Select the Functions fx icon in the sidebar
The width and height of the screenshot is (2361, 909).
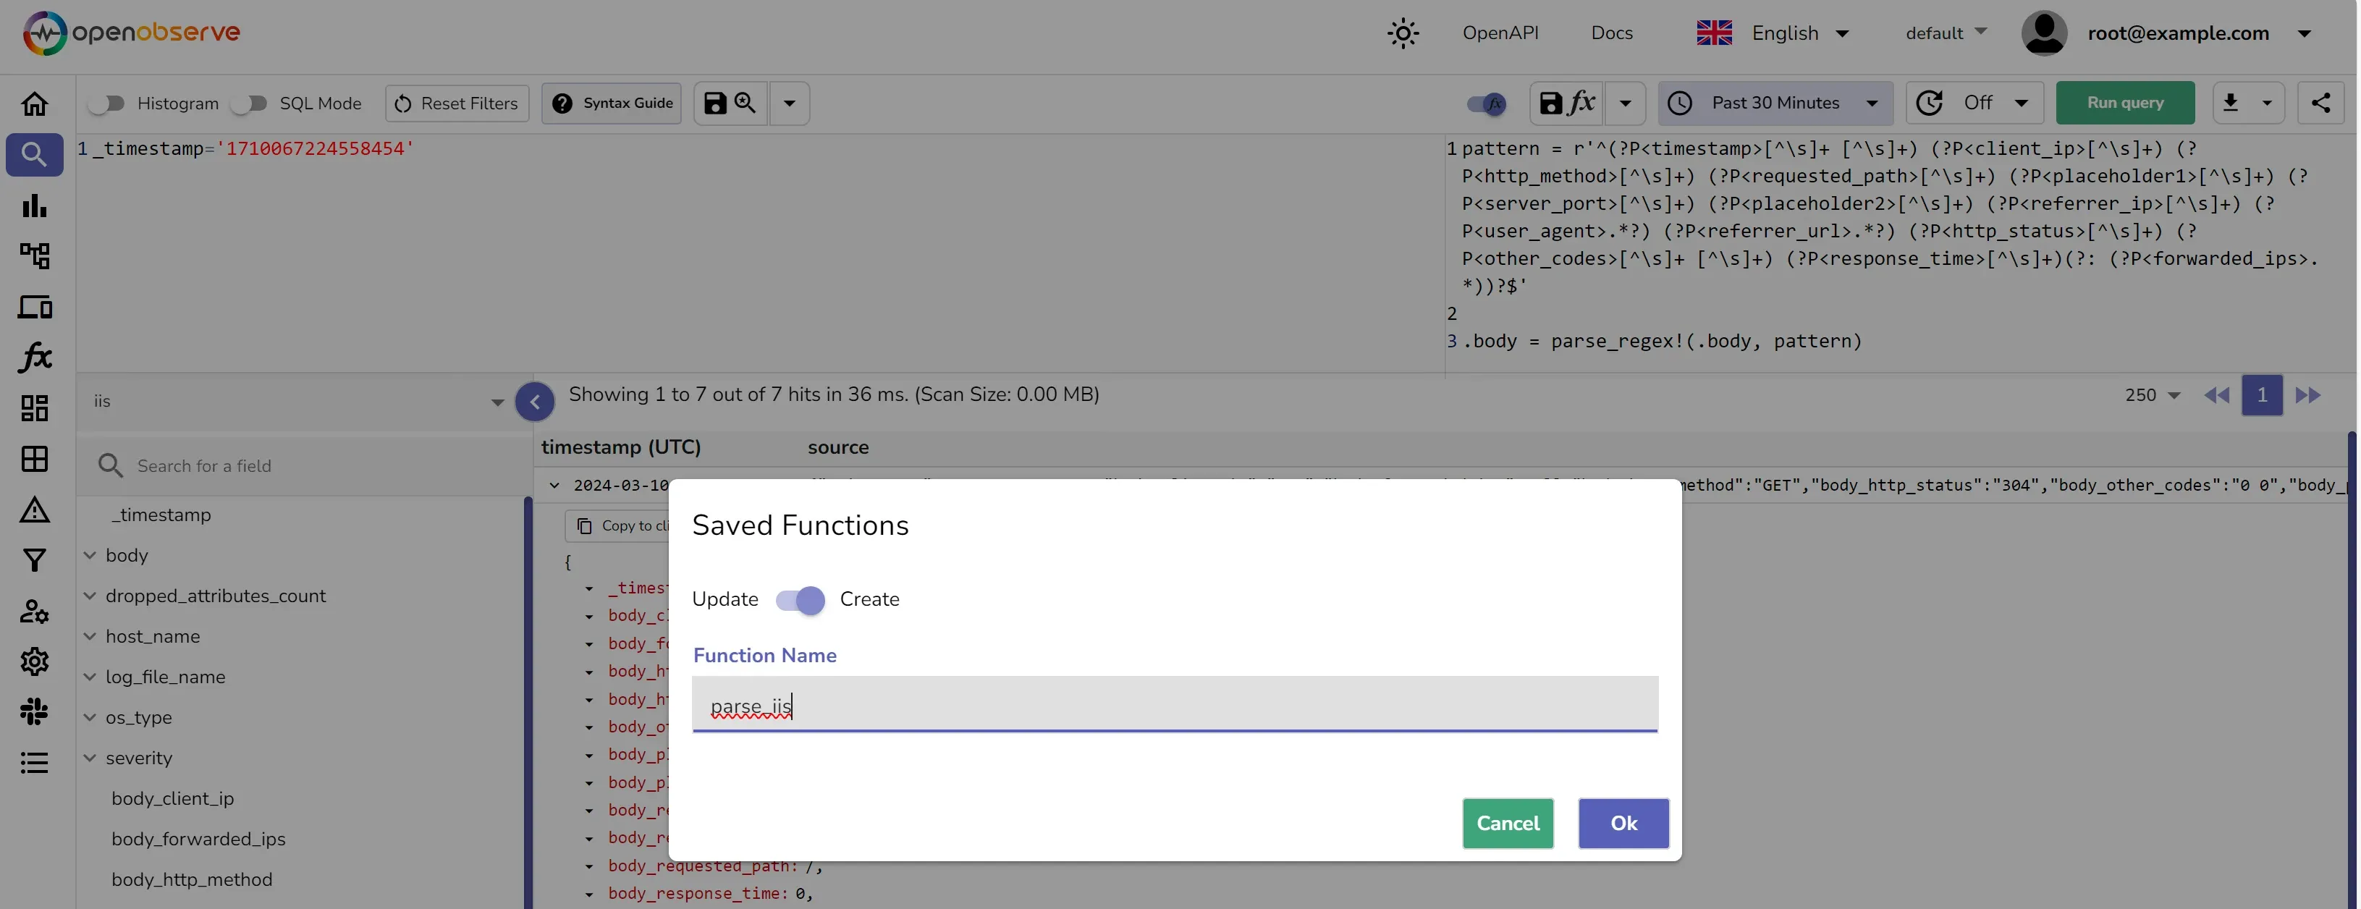coord(34,358)
